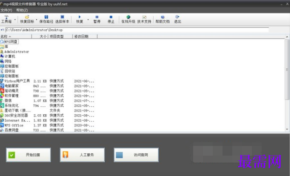The image size is (290, 176).
Task: Select the 网络 item
Action: pos(6,61)
